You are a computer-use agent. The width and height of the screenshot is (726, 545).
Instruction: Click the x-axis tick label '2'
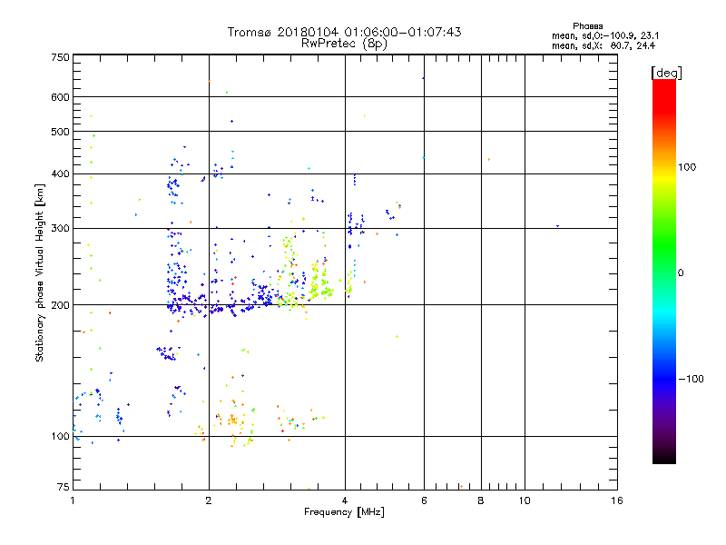pyautogui.click(x=209, y=500)
